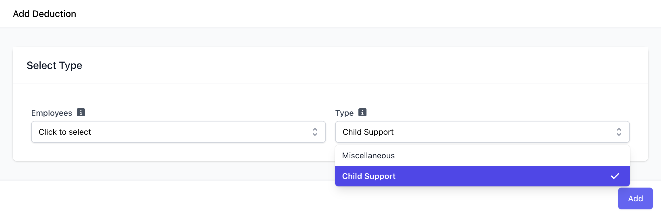Click the blank header area right of Select Type

[345, 65]
